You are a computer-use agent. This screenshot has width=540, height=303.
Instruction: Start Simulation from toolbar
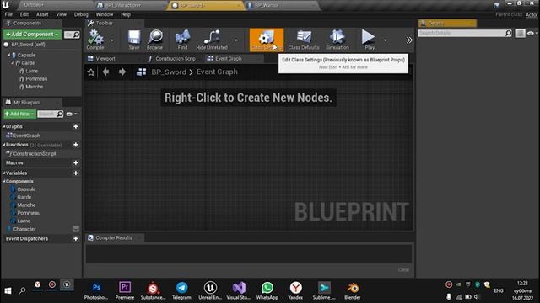coord(337,40)
